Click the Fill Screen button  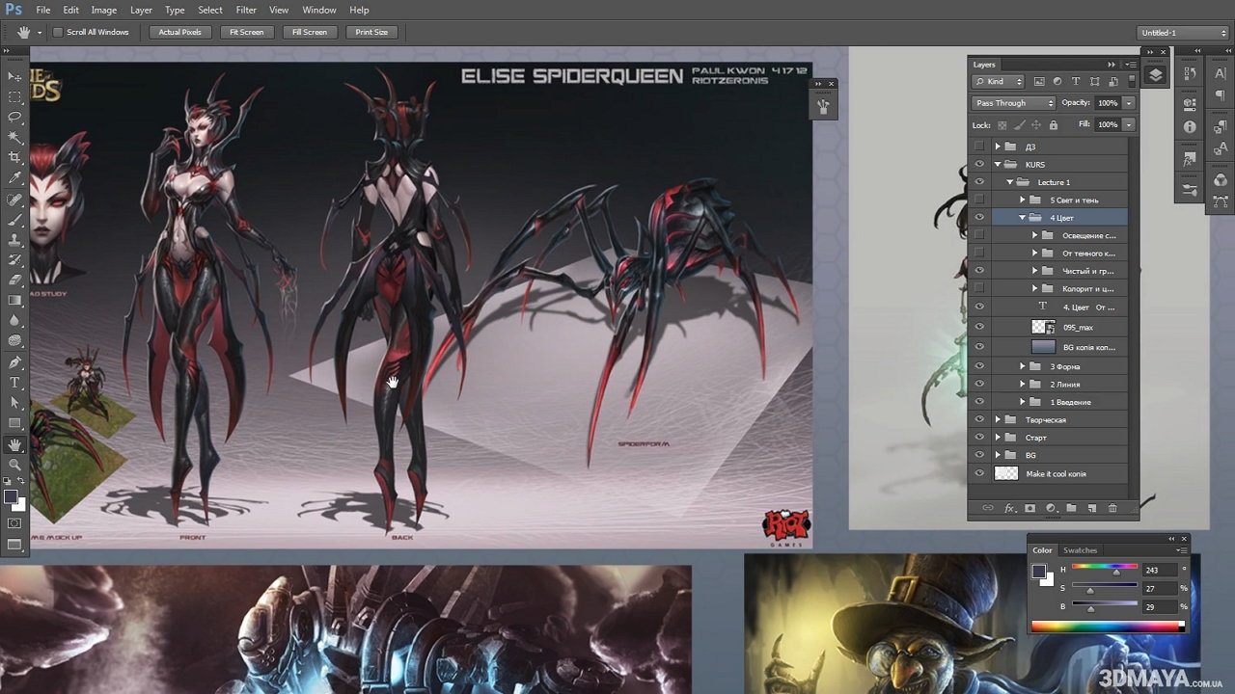pyautogui.click(x=310, y=32)
